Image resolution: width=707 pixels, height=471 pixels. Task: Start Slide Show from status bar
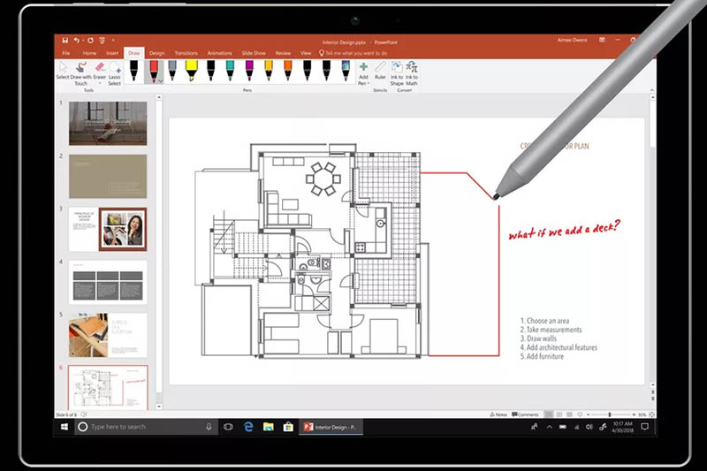point(580,414)
